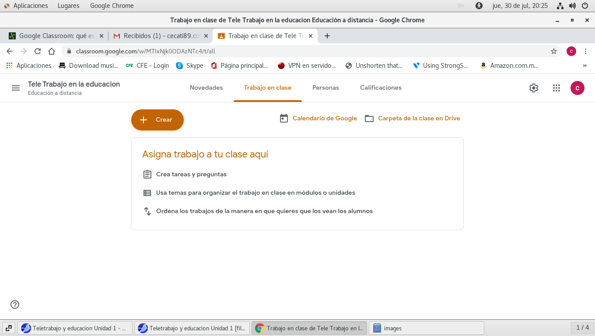Open the Calendario de Google link
595x336 pixels.
pos(324,118)
